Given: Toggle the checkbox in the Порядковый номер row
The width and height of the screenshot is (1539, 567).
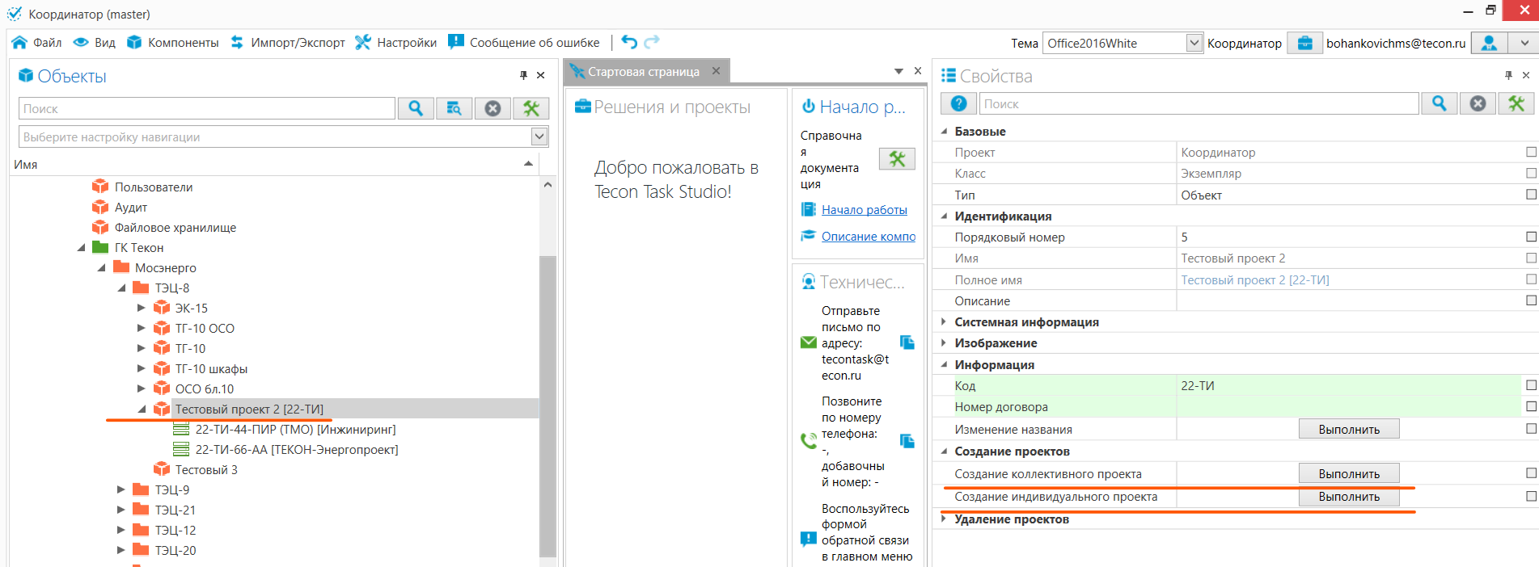Looking at the screenshot, I should tap(1530, 237).
